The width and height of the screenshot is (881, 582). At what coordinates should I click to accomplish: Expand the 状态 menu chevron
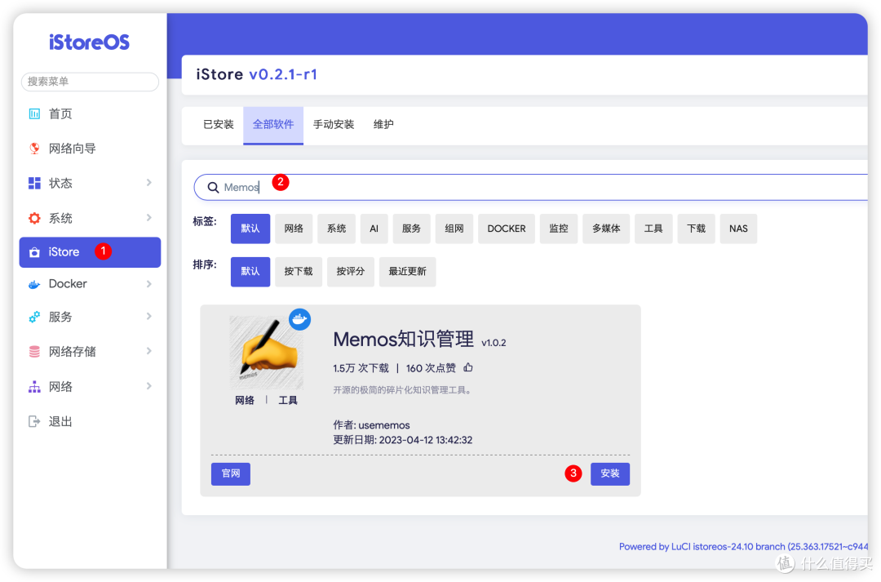click(x=149, y=183)
